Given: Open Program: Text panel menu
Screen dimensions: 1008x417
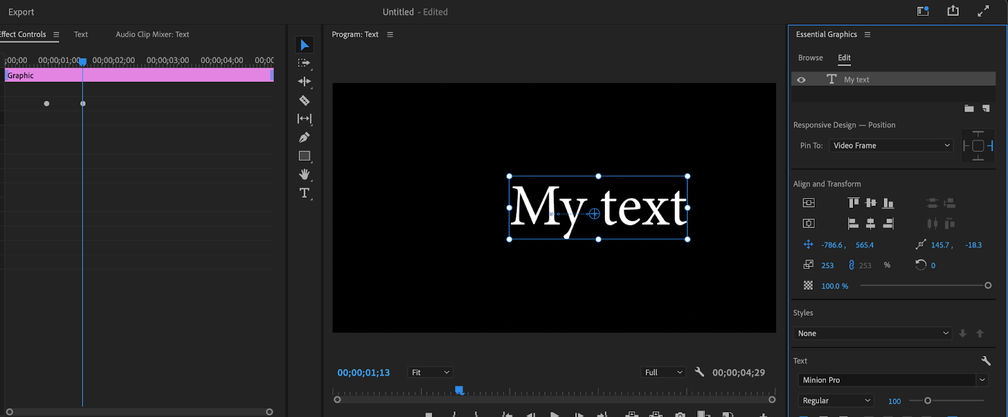Looking at the screenshot, I should 390,35.
